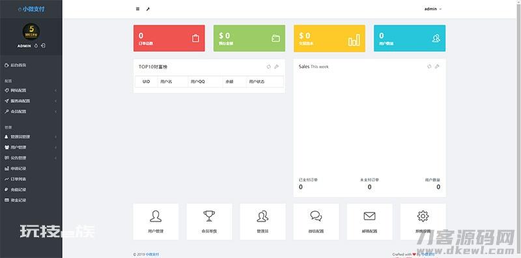Expand the 用户管理 sidebar submenu

point(31,147)
